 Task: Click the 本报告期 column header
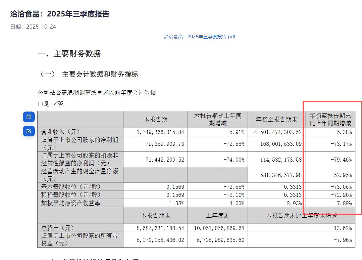click(x=156, y=120)
